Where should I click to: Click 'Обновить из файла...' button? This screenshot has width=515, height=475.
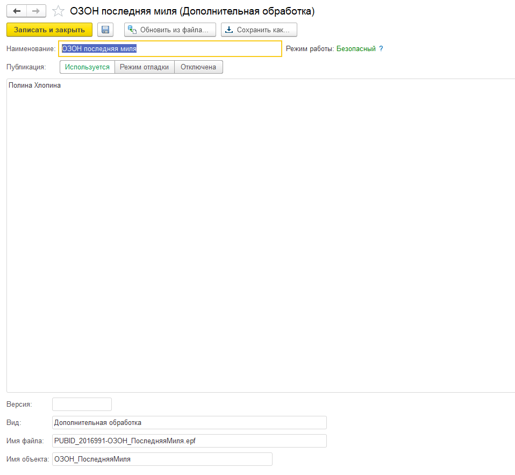click(170, 30)
